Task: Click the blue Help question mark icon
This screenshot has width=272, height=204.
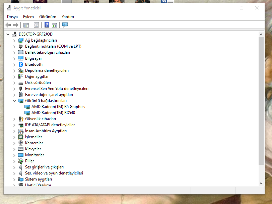Action: point(47,25)
